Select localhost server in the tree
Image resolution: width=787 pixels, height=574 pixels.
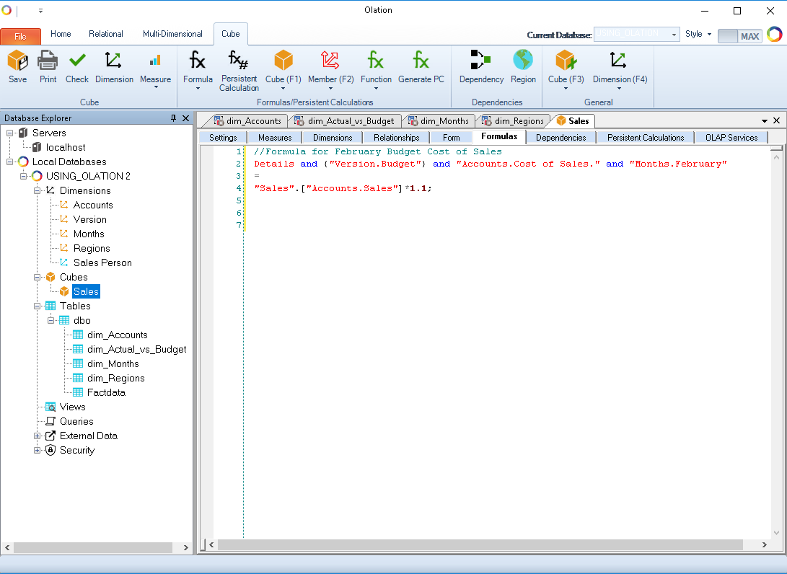(65, 148)
